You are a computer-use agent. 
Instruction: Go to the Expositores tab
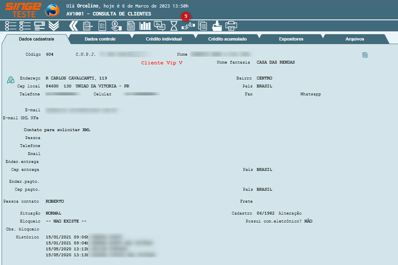click(x=291, y=39)
